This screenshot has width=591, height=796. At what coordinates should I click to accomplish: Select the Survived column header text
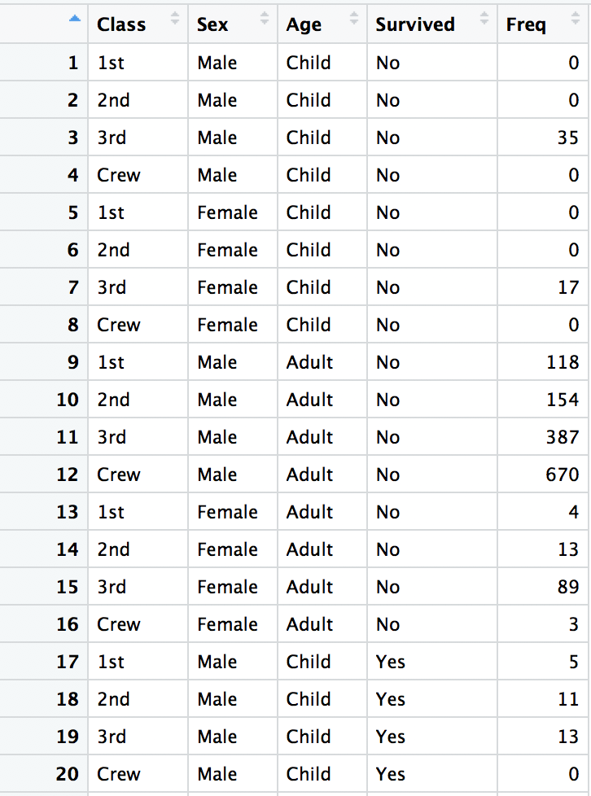(415, 24)
